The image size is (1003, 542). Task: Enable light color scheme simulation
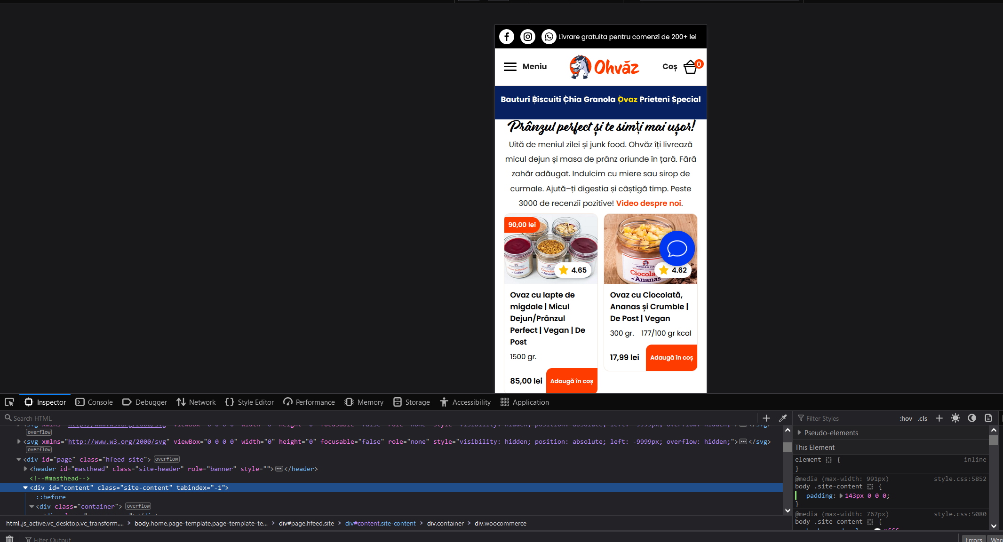[955, 418]
